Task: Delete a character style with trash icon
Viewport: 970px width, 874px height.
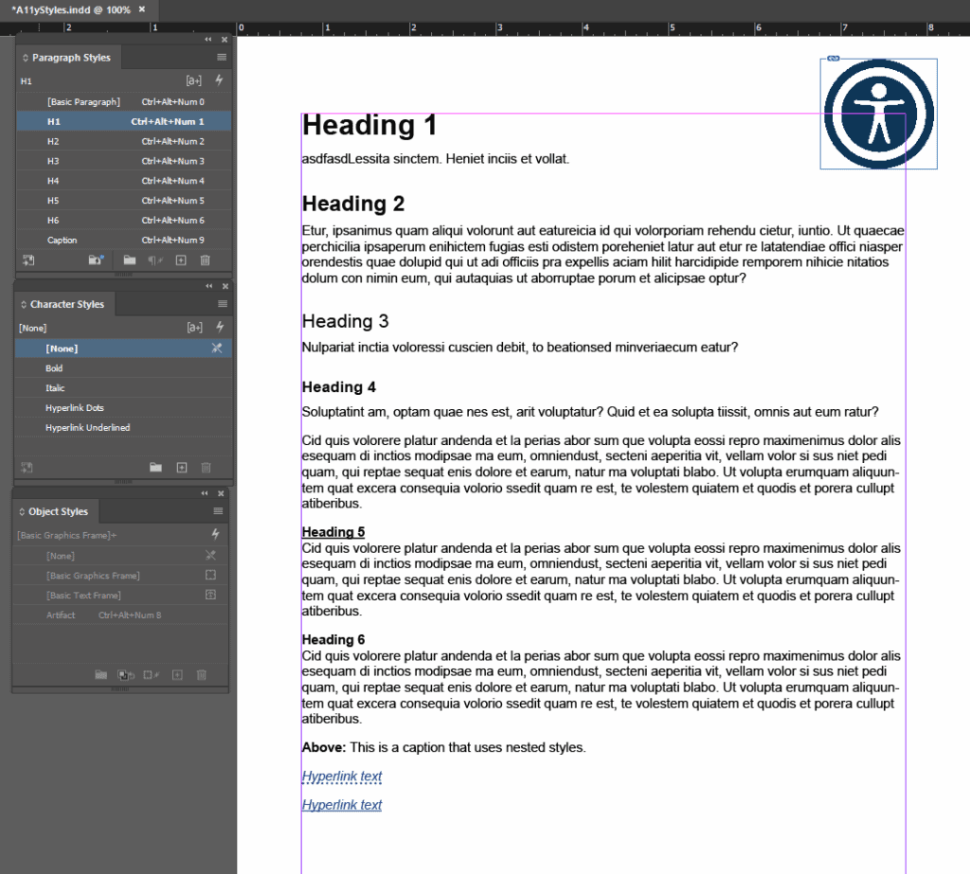Action: pos(206,467)
